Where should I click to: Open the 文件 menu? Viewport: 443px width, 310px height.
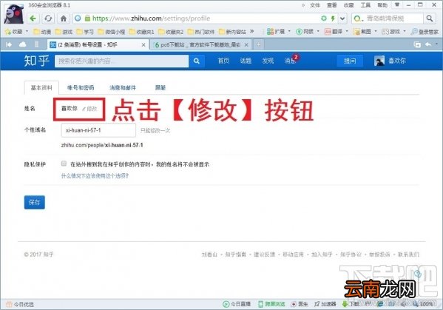point(315,5)
